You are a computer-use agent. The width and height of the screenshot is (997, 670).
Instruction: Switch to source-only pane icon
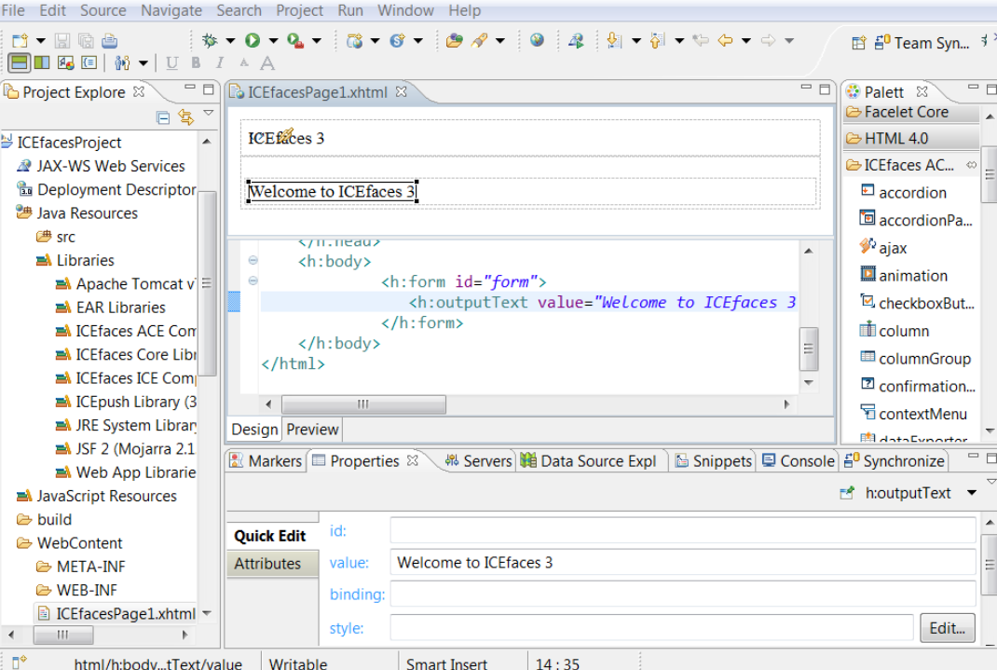tap(89, 62)
